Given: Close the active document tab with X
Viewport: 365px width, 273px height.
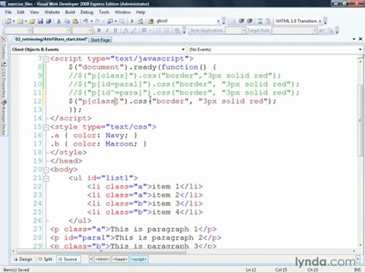Looking at the screenshot, I should coord(360,39).
